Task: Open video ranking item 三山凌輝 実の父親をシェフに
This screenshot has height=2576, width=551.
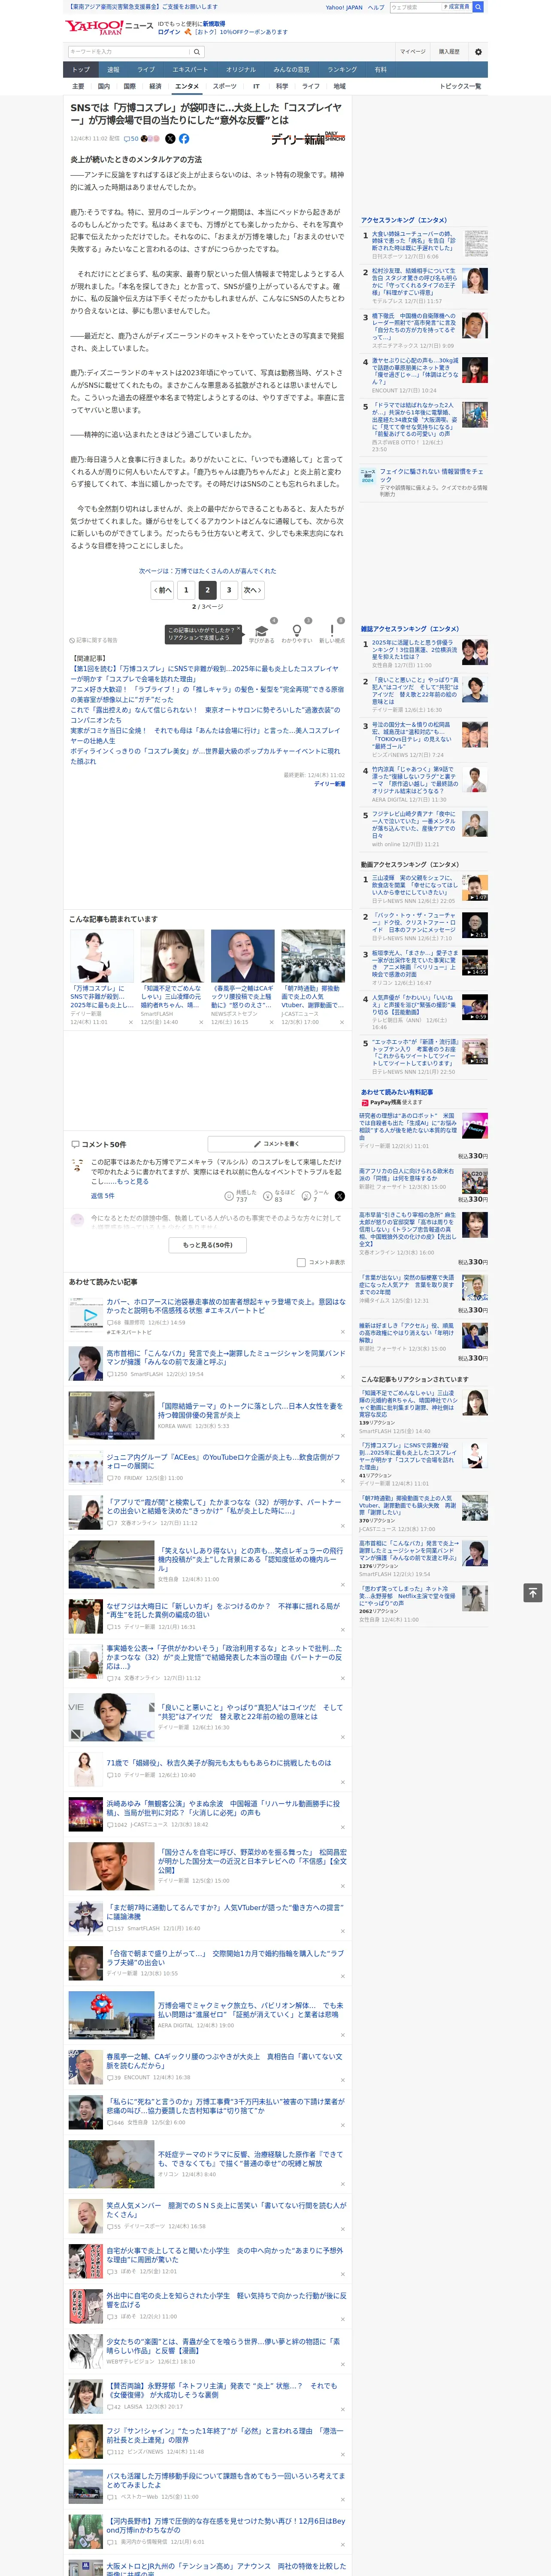Action: tap(414, 884)
